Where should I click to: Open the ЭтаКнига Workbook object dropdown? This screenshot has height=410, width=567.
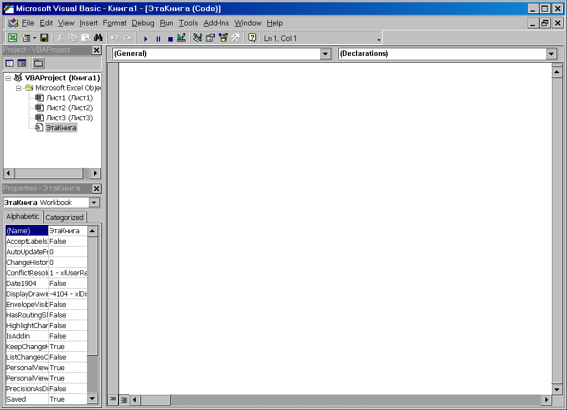94,202
